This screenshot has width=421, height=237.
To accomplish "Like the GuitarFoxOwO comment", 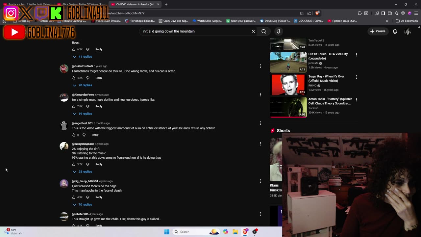I will 74,78.
